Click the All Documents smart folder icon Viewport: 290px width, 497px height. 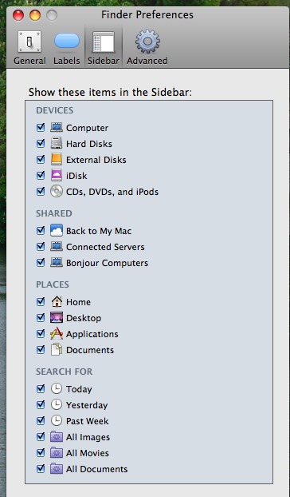[57, 469]
